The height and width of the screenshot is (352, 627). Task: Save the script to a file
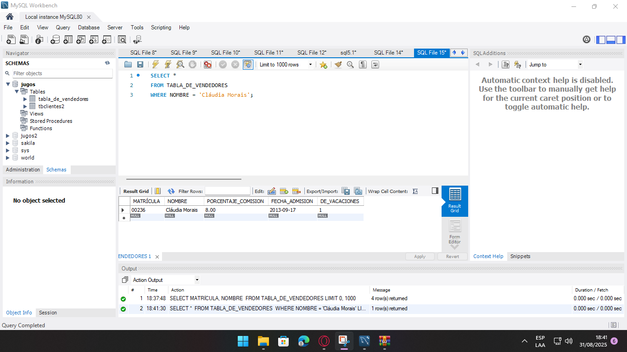tap(140, 65)
